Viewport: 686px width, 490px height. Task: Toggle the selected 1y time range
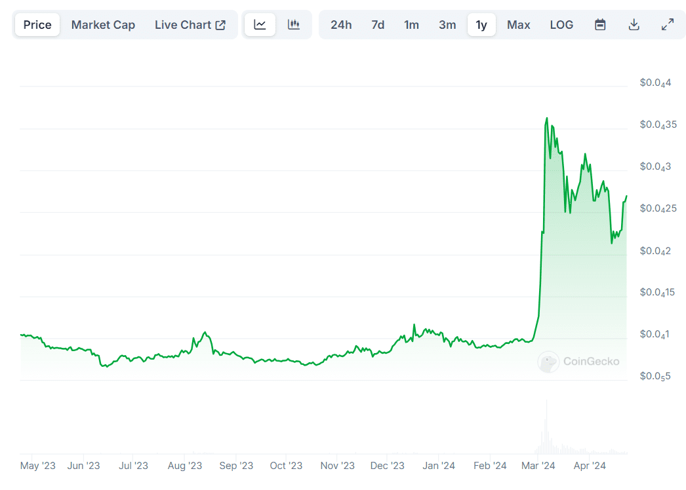pyautogui.click(x=481, y=24)
